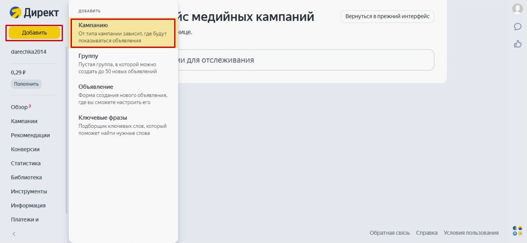This screenshot has height=243, width=527.
Task: Click the Пополнить balance button
Action: (26, 84)
